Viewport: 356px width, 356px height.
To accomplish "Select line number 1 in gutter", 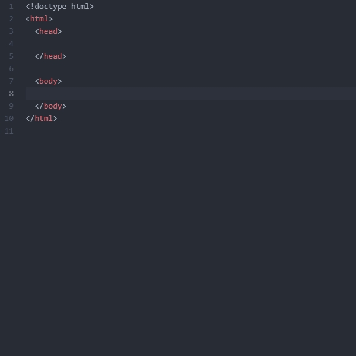I will [11, 7].
